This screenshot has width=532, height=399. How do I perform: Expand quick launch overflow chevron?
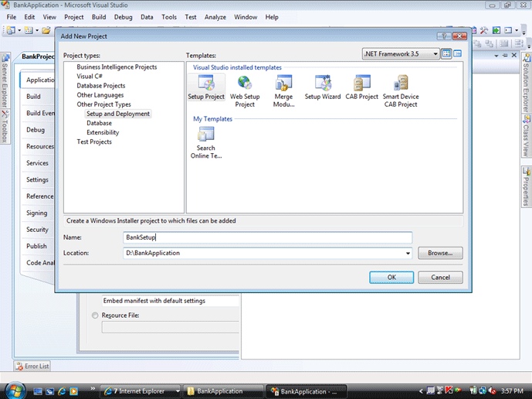(x=93, y=388)
